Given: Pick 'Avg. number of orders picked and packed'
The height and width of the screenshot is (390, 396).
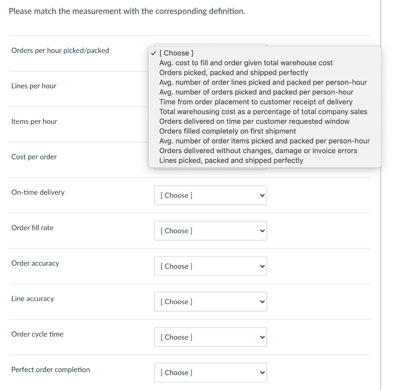Looking at the screenshot, I should point(256,92).
